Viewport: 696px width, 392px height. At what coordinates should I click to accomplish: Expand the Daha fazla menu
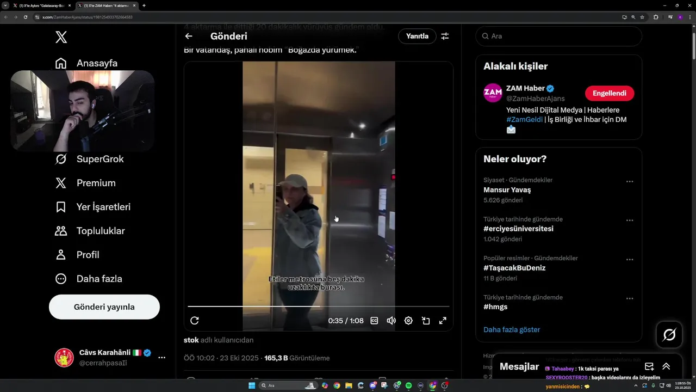[x=89, y=279]
